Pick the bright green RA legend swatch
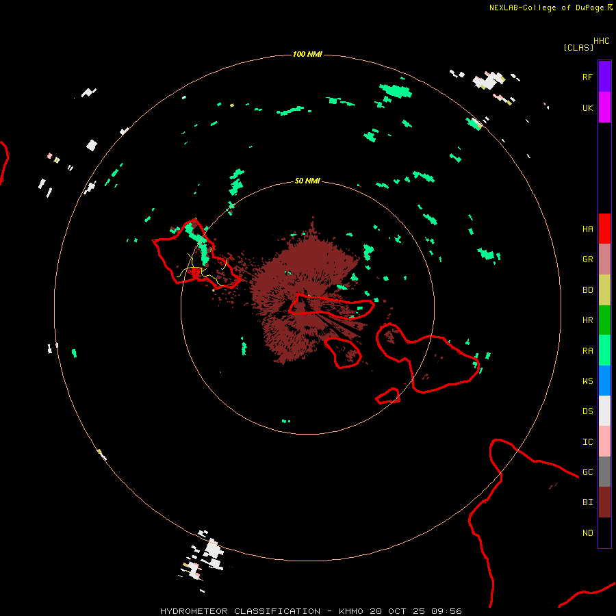 [604, 350]
